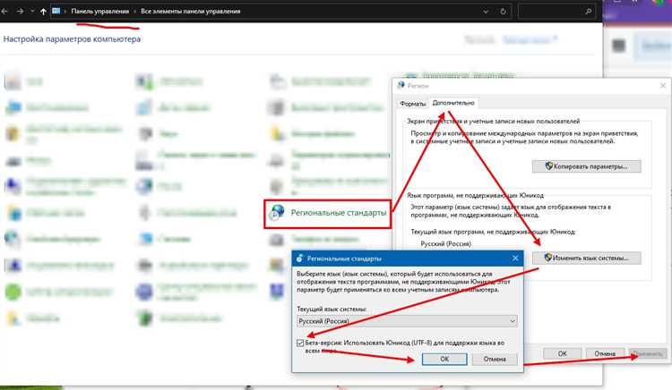This screenshot has height=390, width=672.
Task: Click 'Применить' in the Region window
Action: tap(648, 353)
